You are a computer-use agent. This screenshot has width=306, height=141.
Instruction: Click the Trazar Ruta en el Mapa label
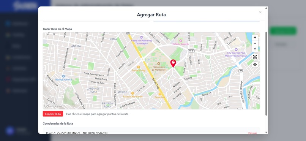point(57,29)
